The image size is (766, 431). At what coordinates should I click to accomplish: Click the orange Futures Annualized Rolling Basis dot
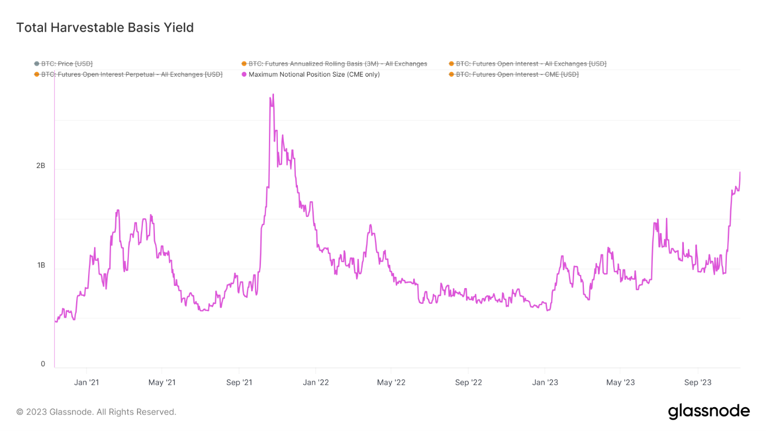click(x=244, y=64)
